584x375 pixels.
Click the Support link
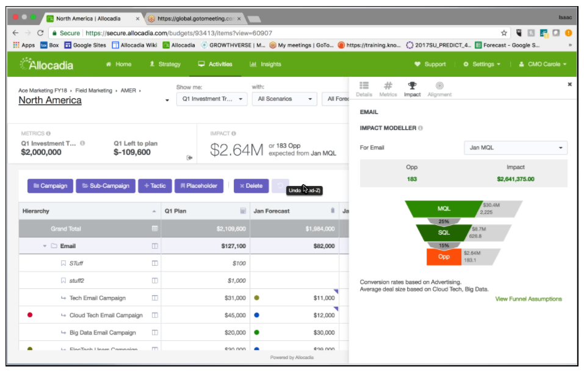pyautogui.click(x=430, y=65)
